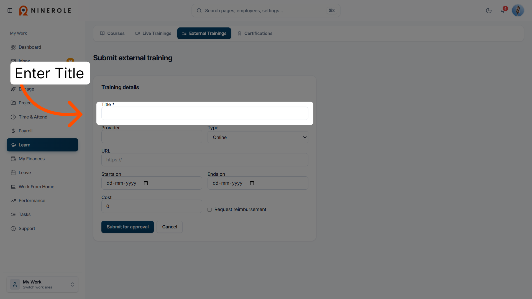Viewport: 532px width, 299px height.
Task: Collapse the sidebar with the panel icon
Action: click(x=10, y=11)
